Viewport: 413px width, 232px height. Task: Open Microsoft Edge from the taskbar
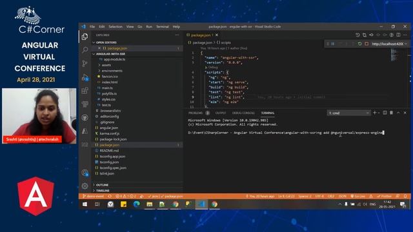pos(136,204)
